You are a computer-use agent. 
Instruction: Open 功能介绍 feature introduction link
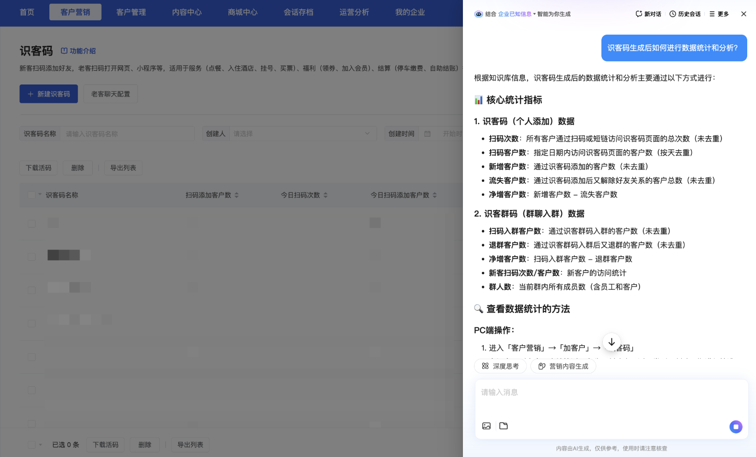78,51
